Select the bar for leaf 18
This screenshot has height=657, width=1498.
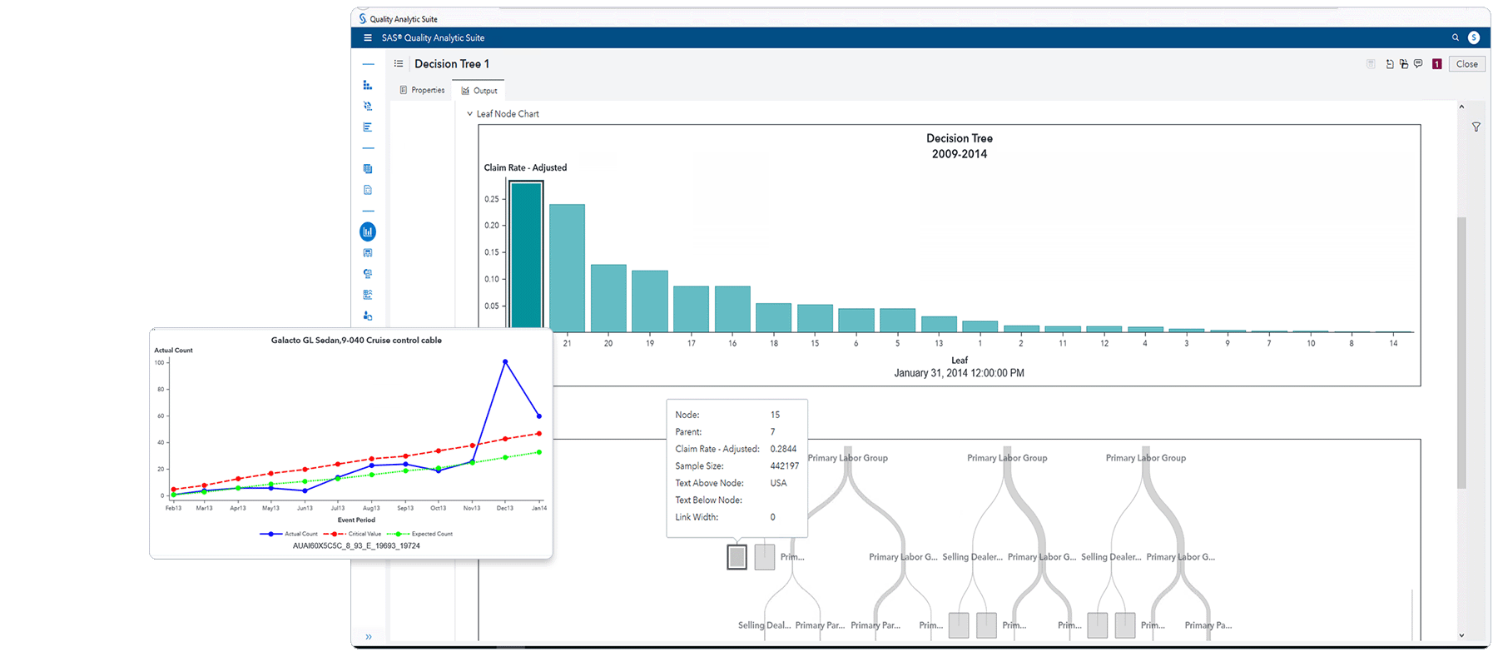[773, 318]
